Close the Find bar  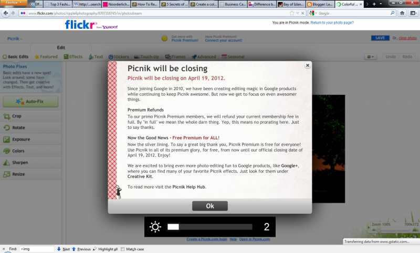pos(4,249)
